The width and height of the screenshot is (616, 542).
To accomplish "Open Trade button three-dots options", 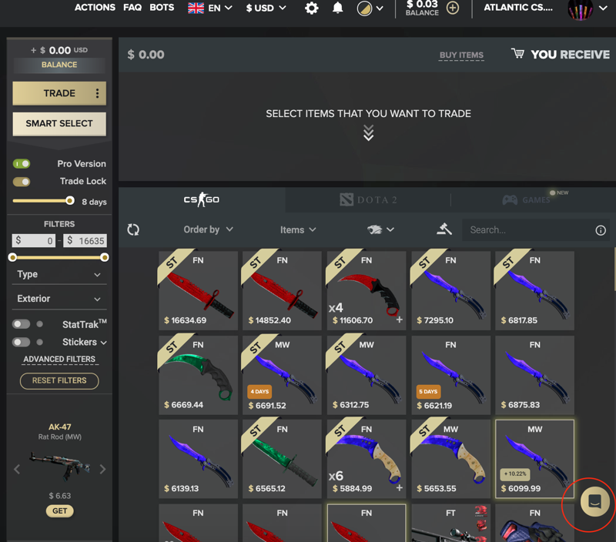I will pyautogui.click(x=97, y=93).
